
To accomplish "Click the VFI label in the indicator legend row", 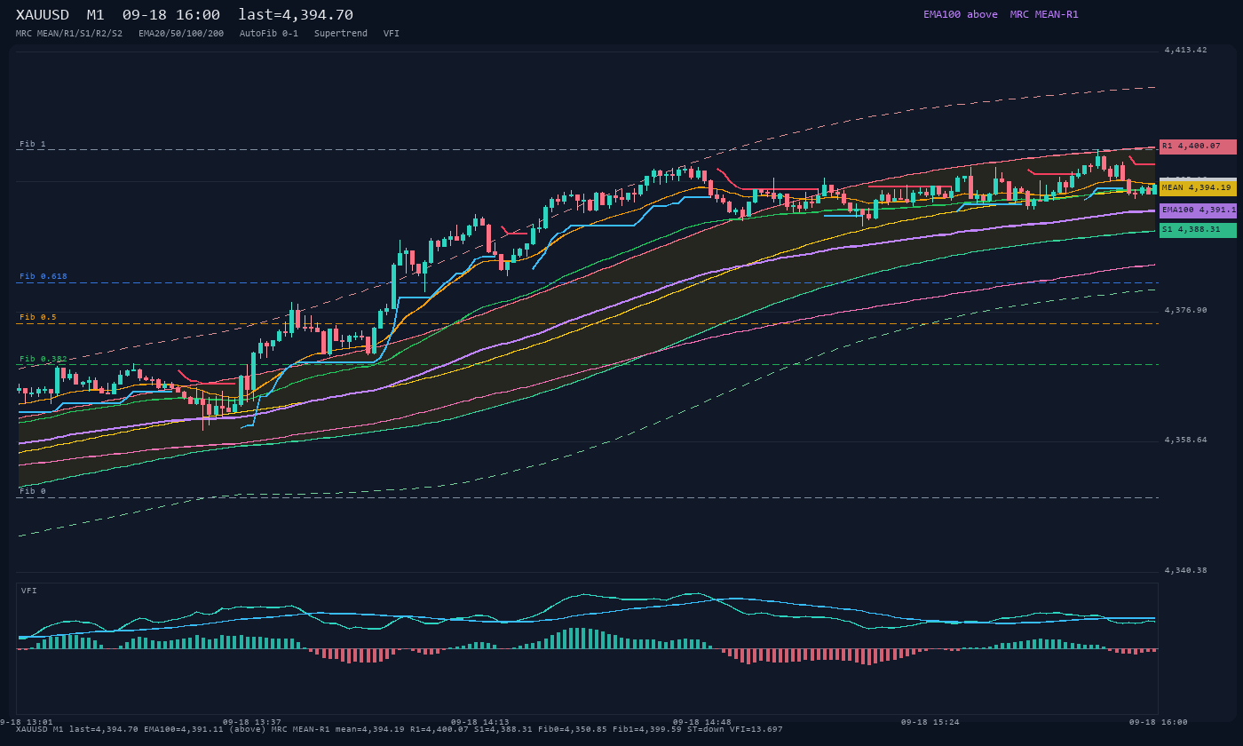I will 392,34.
